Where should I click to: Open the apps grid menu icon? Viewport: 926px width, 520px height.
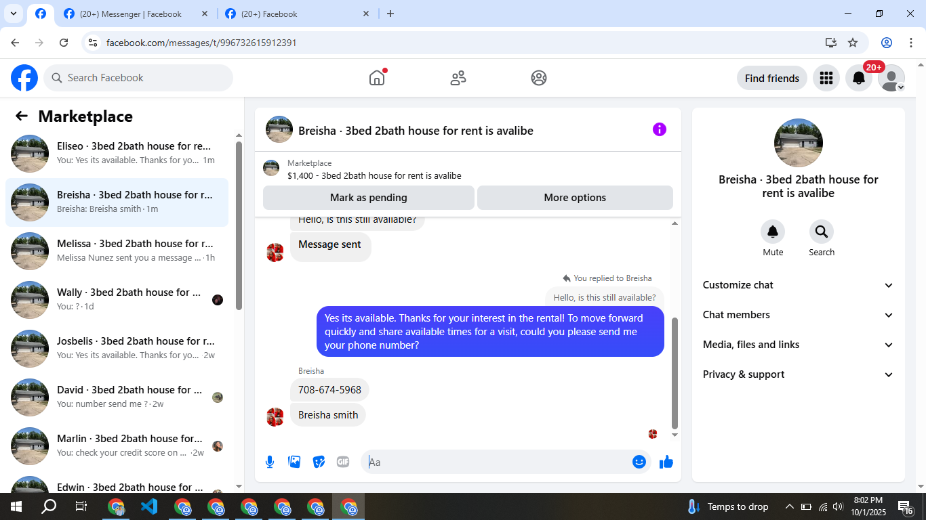(826, 78)
